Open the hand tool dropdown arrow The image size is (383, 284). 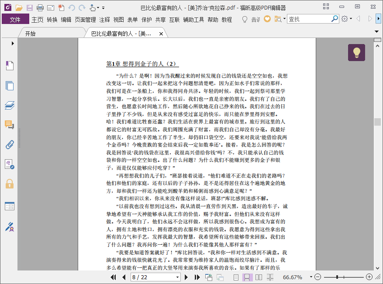[98, 8]
